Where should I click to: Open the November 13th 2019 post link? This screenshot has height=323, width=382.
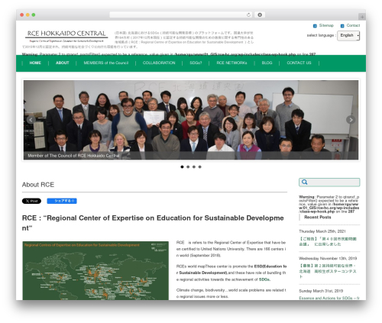point(328,271)
